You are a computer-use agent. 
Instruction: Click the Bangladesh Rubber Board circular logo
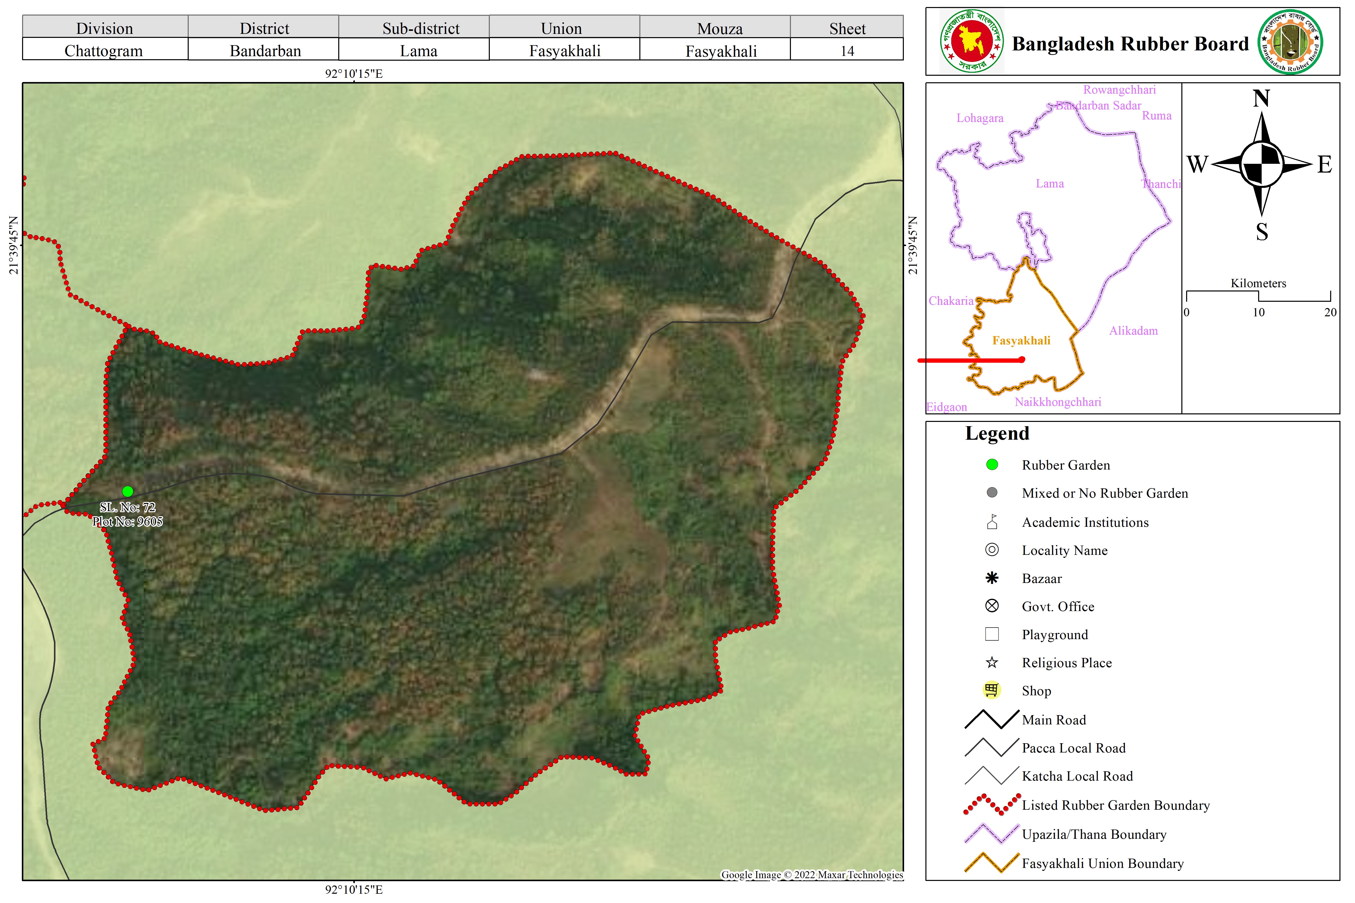coord(1290,42)
